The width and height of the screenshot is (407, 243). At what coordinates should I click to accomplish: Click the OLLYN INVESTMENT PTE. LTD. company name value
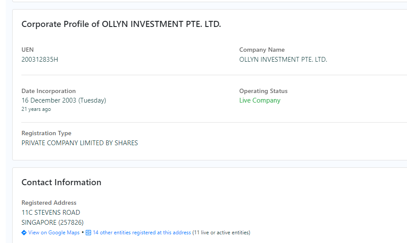tap(283, 60)
